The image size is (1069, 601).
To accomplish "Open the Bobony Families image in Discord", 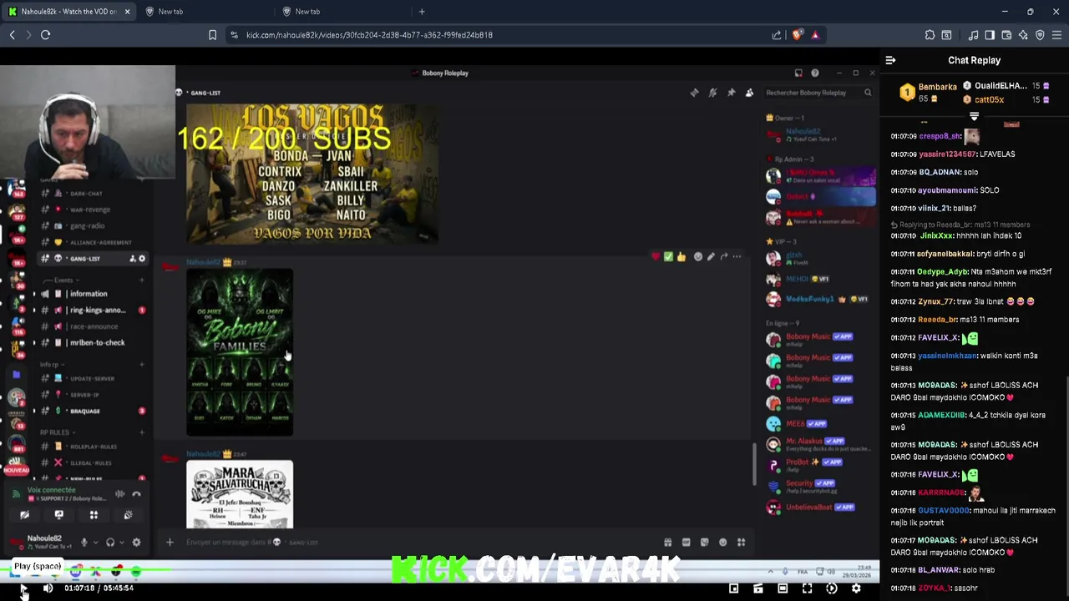I will [x=240, y=352].
